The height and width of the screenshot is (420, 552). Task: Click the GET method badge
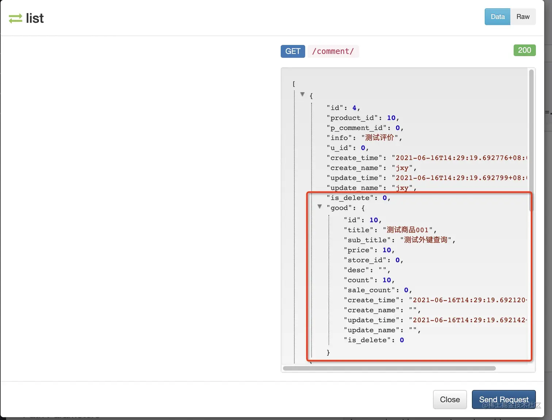click(293, 51)
